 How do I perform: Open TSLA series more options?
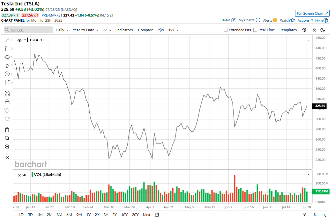(x=24, y=39)
